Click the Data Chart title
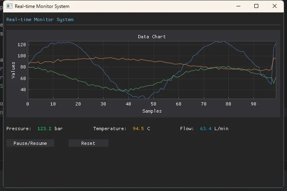Viewport: 287px width, 191px height. click(152, 37)
